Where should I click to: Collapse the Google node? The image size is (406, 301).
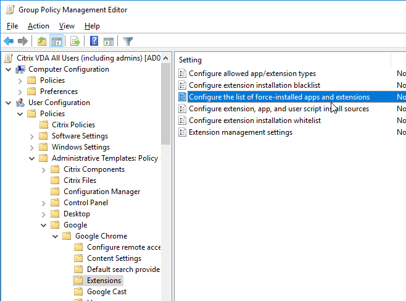tap(43, 226)
